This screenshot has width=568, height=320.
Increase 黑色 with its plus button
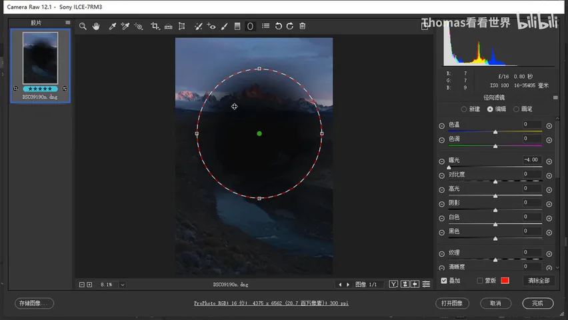(549, 233)
